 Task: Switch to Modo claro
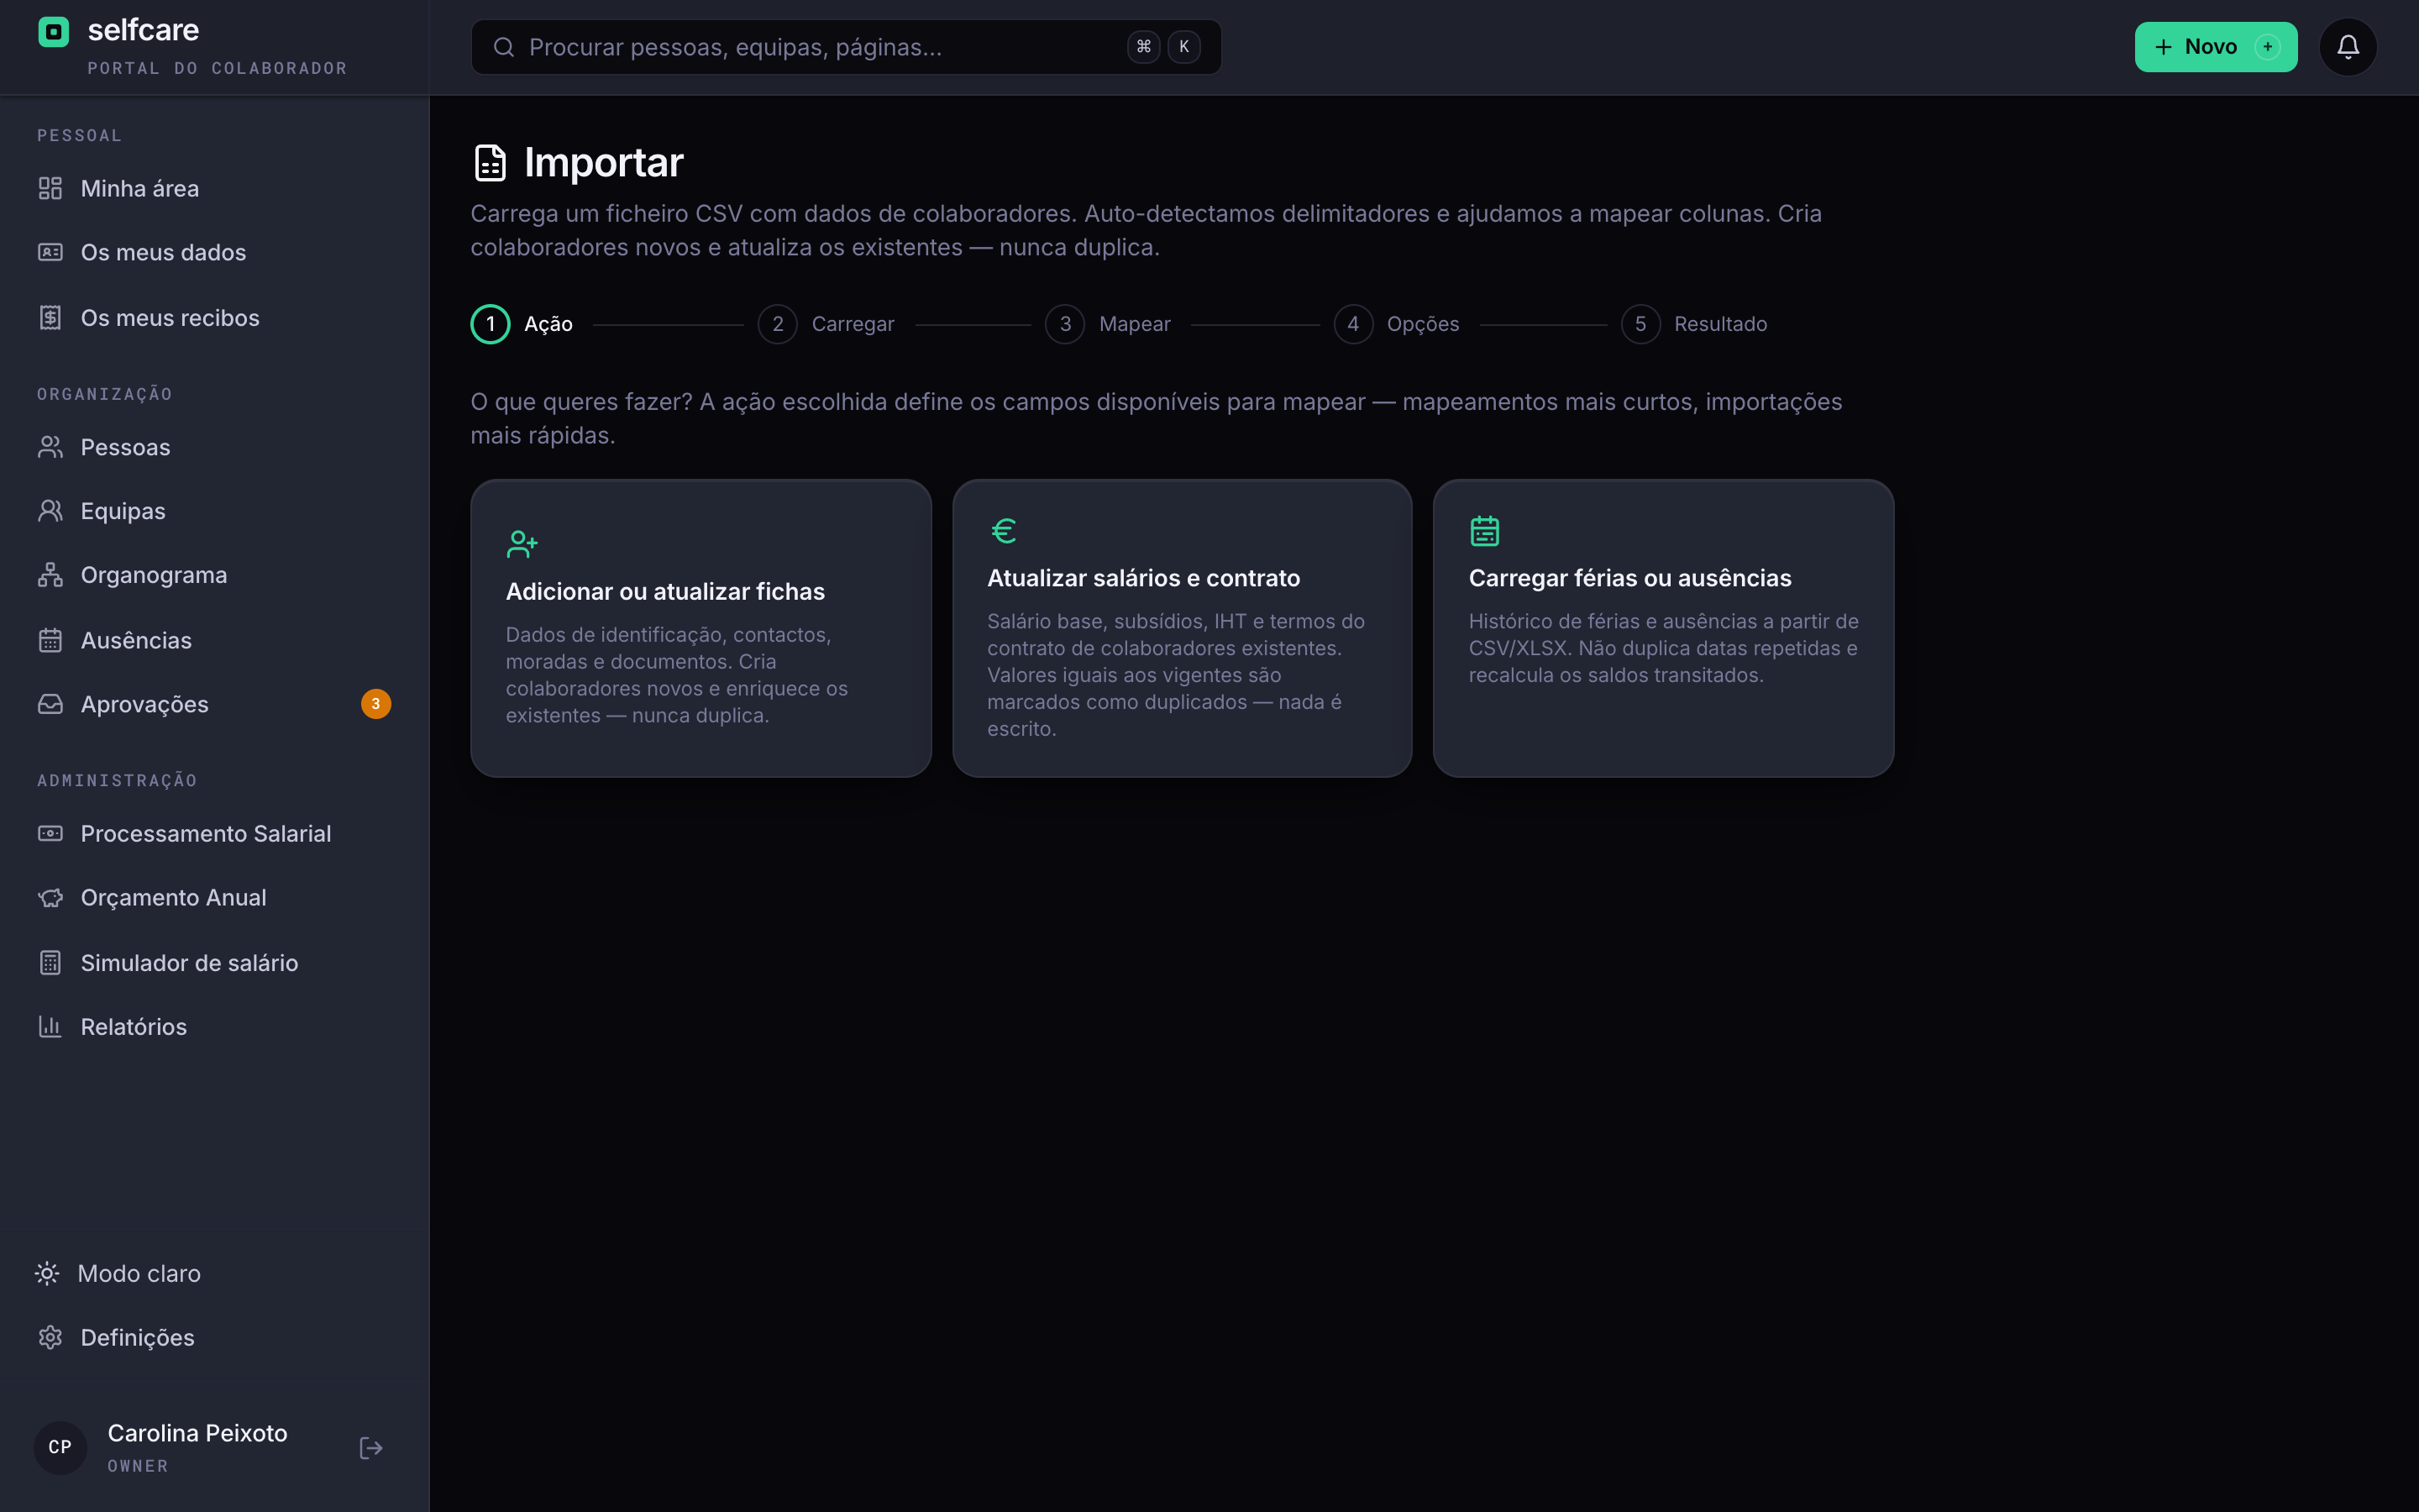[x=118, y=1273]
